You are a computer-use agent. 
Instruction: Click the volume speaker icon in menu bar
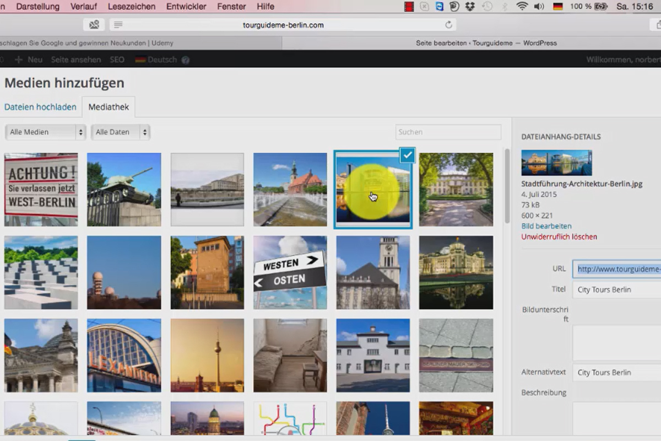tap(539, 7)
